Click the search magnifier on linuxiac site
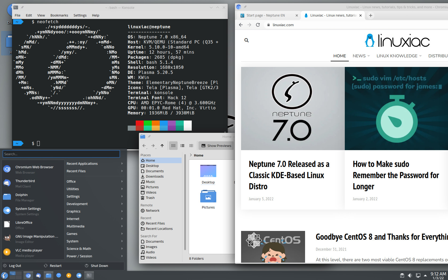 pyautogui.click(x=246, y=40)
